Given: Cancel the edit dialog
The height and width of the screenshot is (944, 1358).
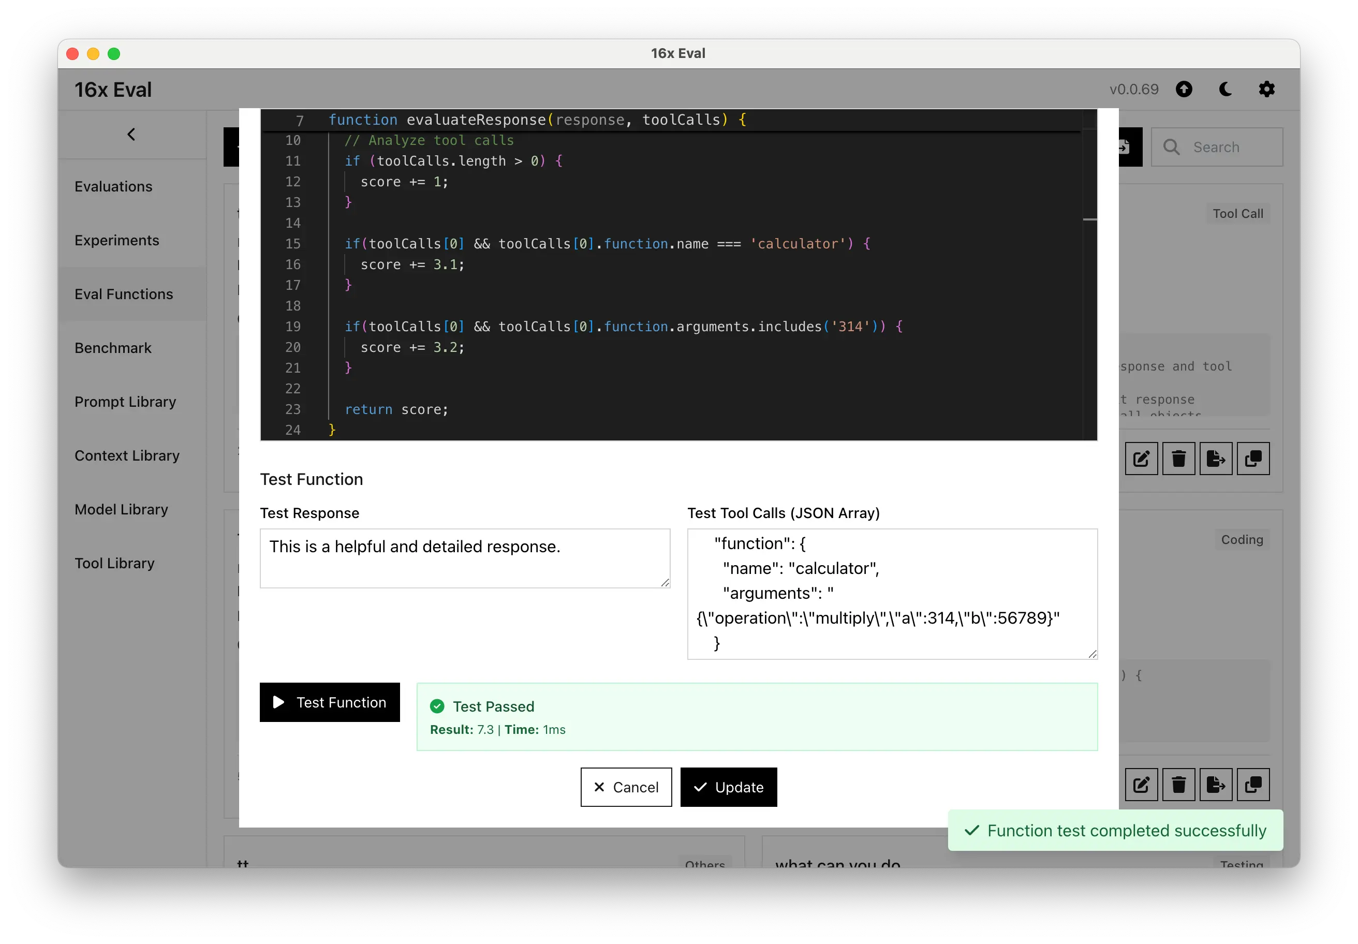Looking at the screenshot, I should click(626, 787).
